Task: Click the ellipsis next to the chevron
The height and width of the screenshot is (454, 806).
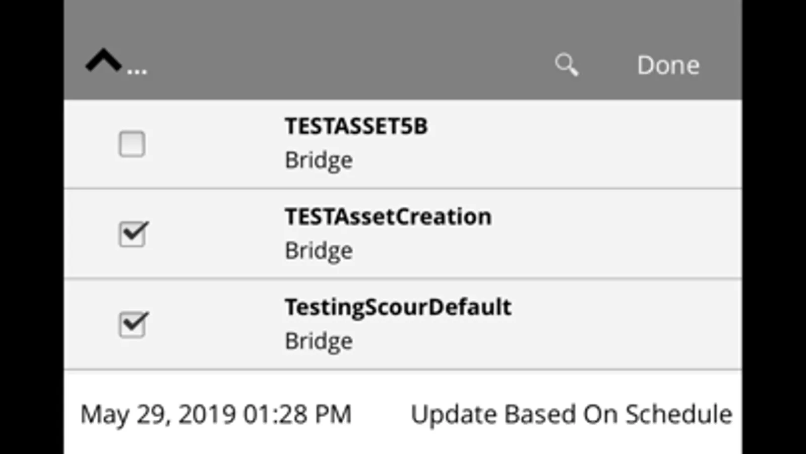Action: click(x=137, y=72)
